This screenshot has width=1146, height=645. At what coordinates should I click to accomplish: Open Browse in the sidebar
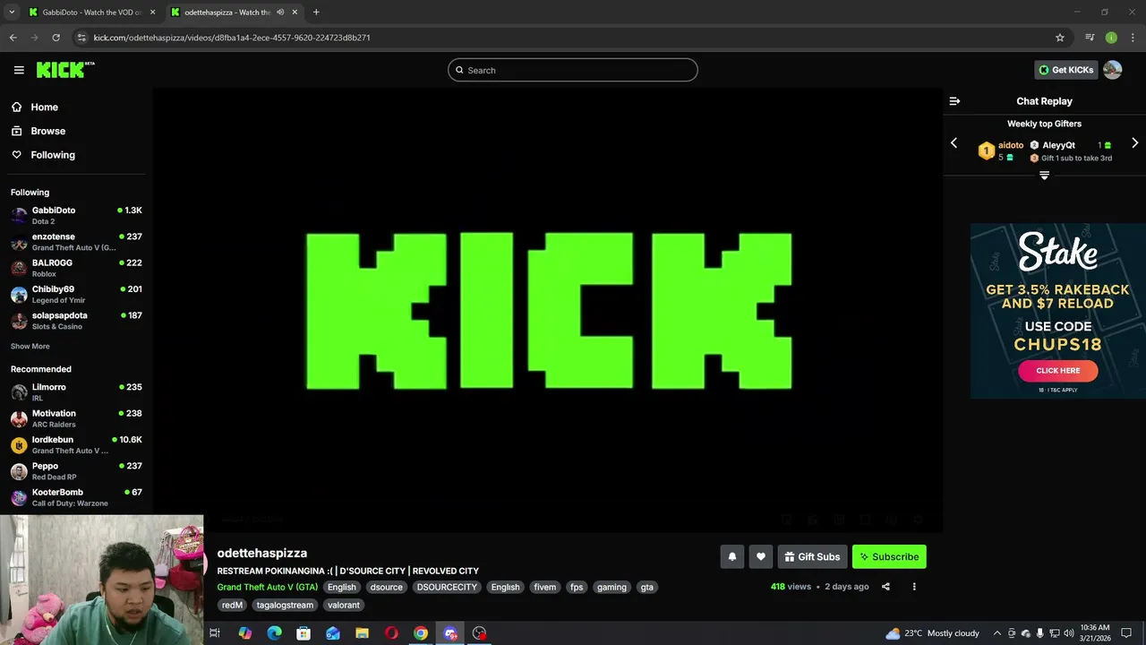click(x=47, y=131)
